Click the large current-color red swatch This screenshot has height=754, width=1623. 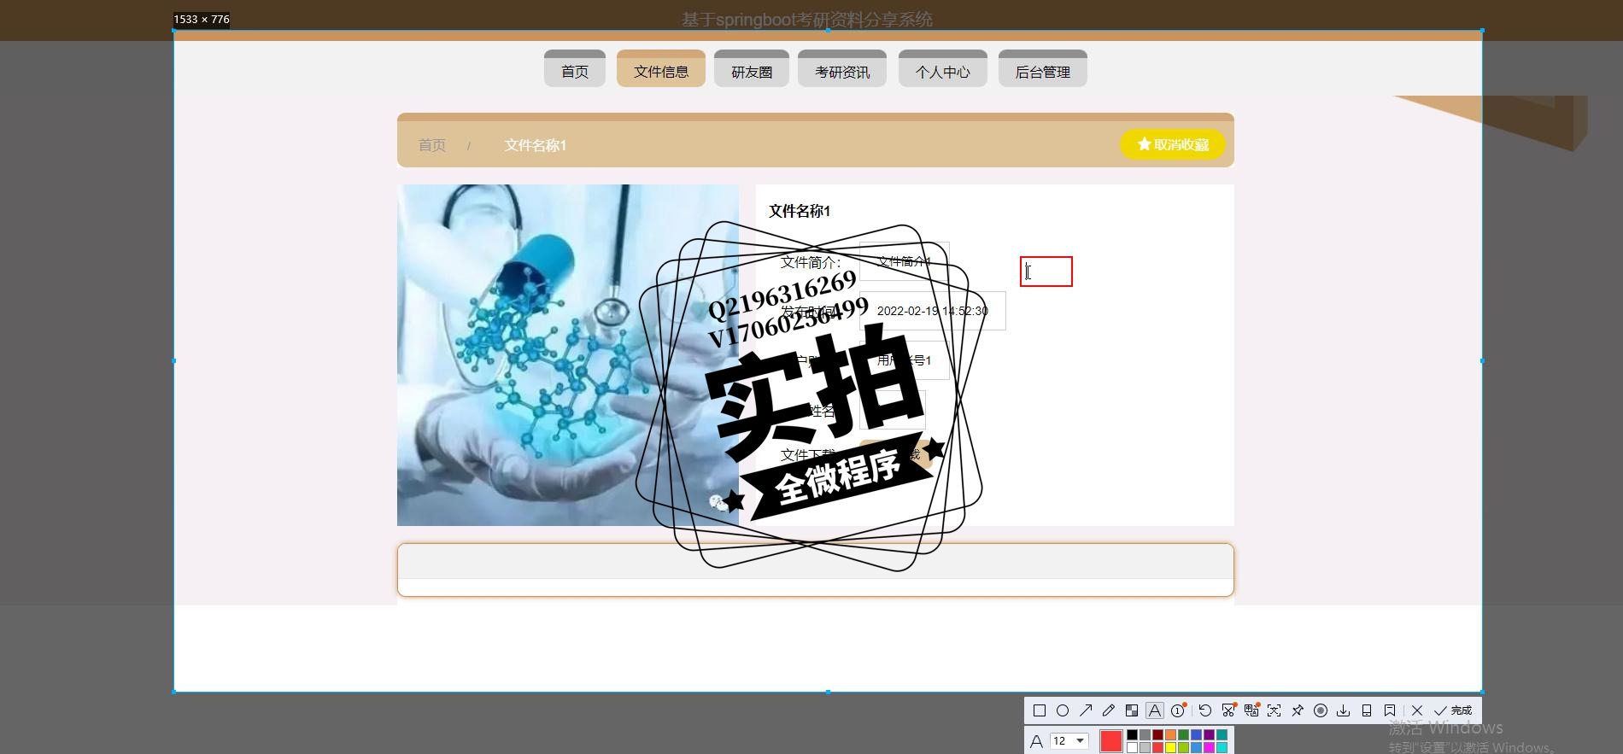pos(1111,740)
